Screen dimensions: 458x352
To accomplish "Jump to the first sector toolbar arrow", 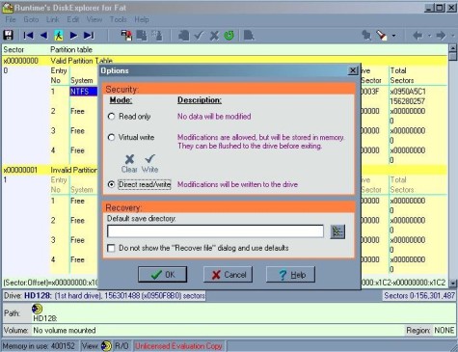I will point(28,35).
